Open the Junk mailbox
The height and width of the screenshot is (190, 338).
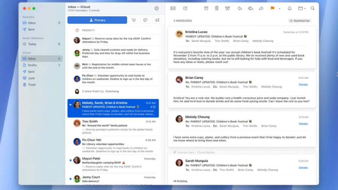pos(41,78)
